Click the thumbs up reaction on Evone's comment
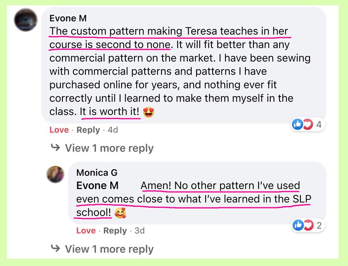Screen dimensions: 348x266 pos(297,125)
